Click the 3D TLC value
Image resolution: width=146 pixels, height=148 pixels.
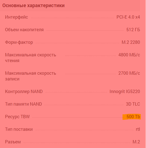tap(133, 104)
